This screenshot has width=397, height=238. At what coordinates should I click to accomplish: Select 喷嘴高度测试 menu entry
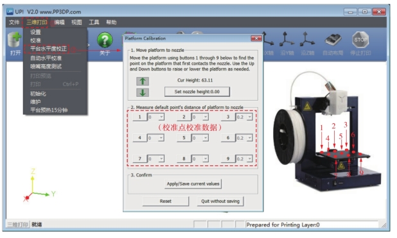(x=46, y=67)
